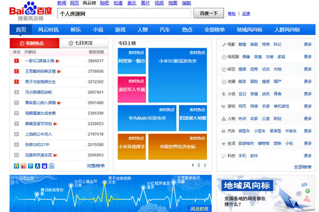Open the pink 退役军人 tile
The width and height of the screenshot is (319, 212).
tap(132, 90)
